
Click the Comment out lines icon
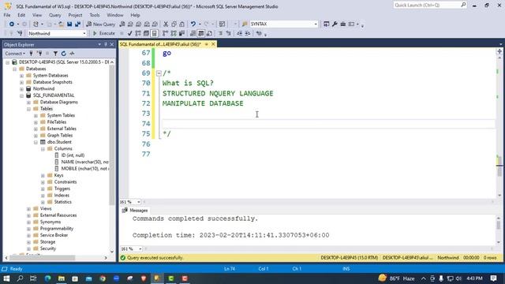(x=221, y=33)
